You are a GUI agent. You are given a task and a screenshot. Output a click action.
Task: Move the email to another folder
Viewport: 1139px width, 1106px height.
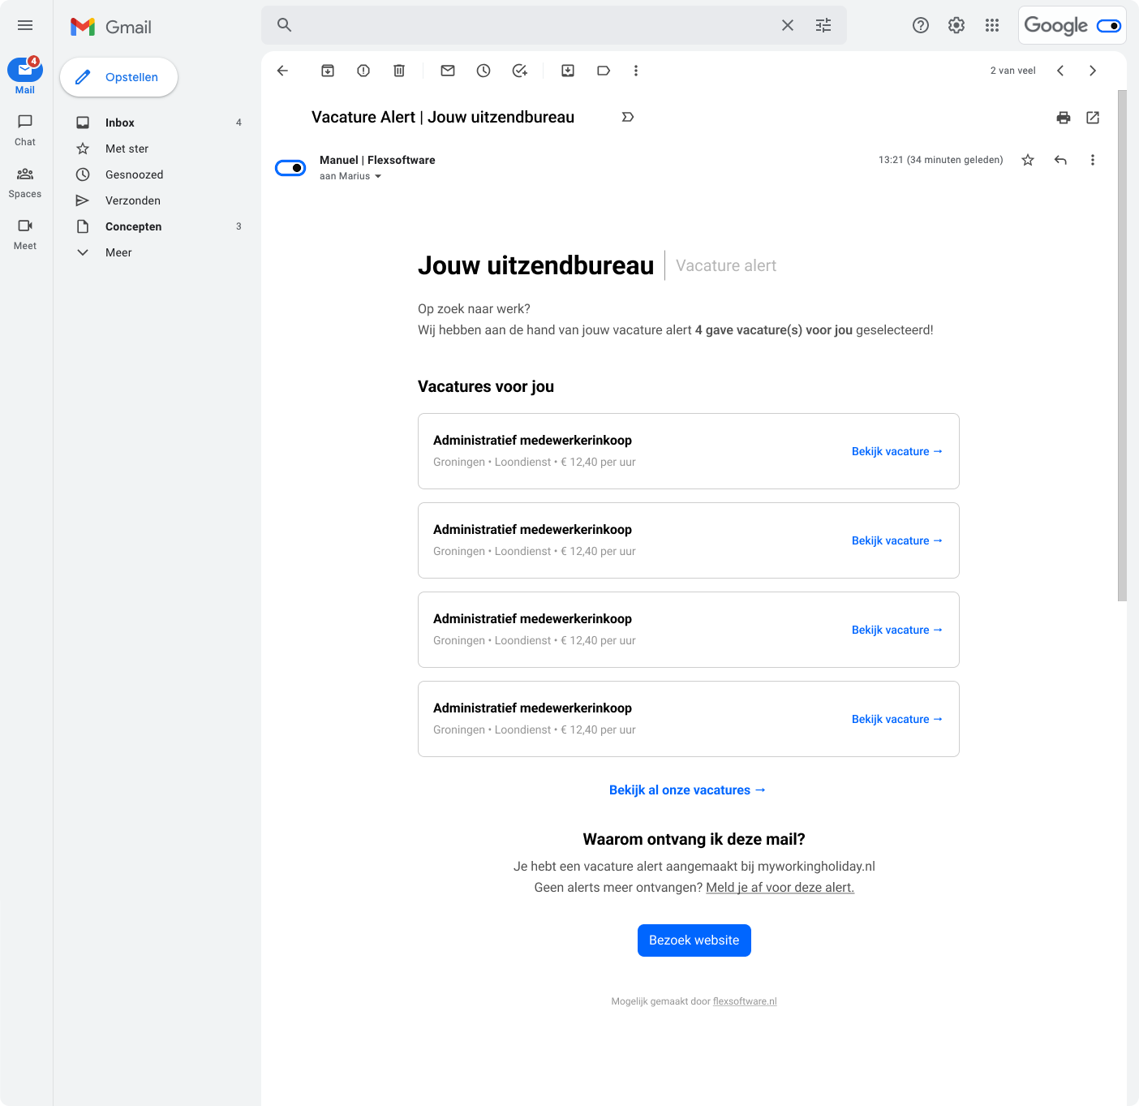(x=567, y=71)
